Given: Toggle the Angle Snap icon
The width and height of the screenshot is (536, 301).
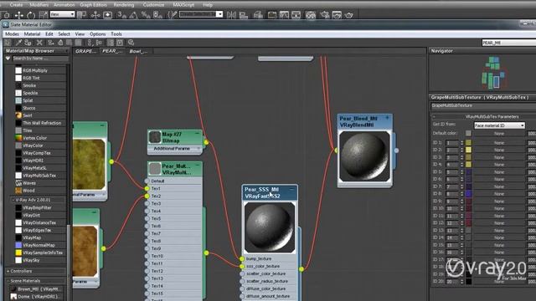Looking at the screenshot, I should (133, 15).
